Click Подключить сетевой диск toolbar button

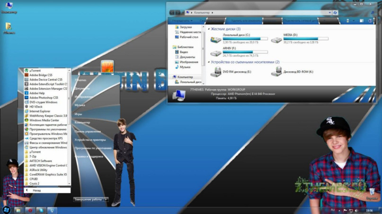[x=301, y=21]
